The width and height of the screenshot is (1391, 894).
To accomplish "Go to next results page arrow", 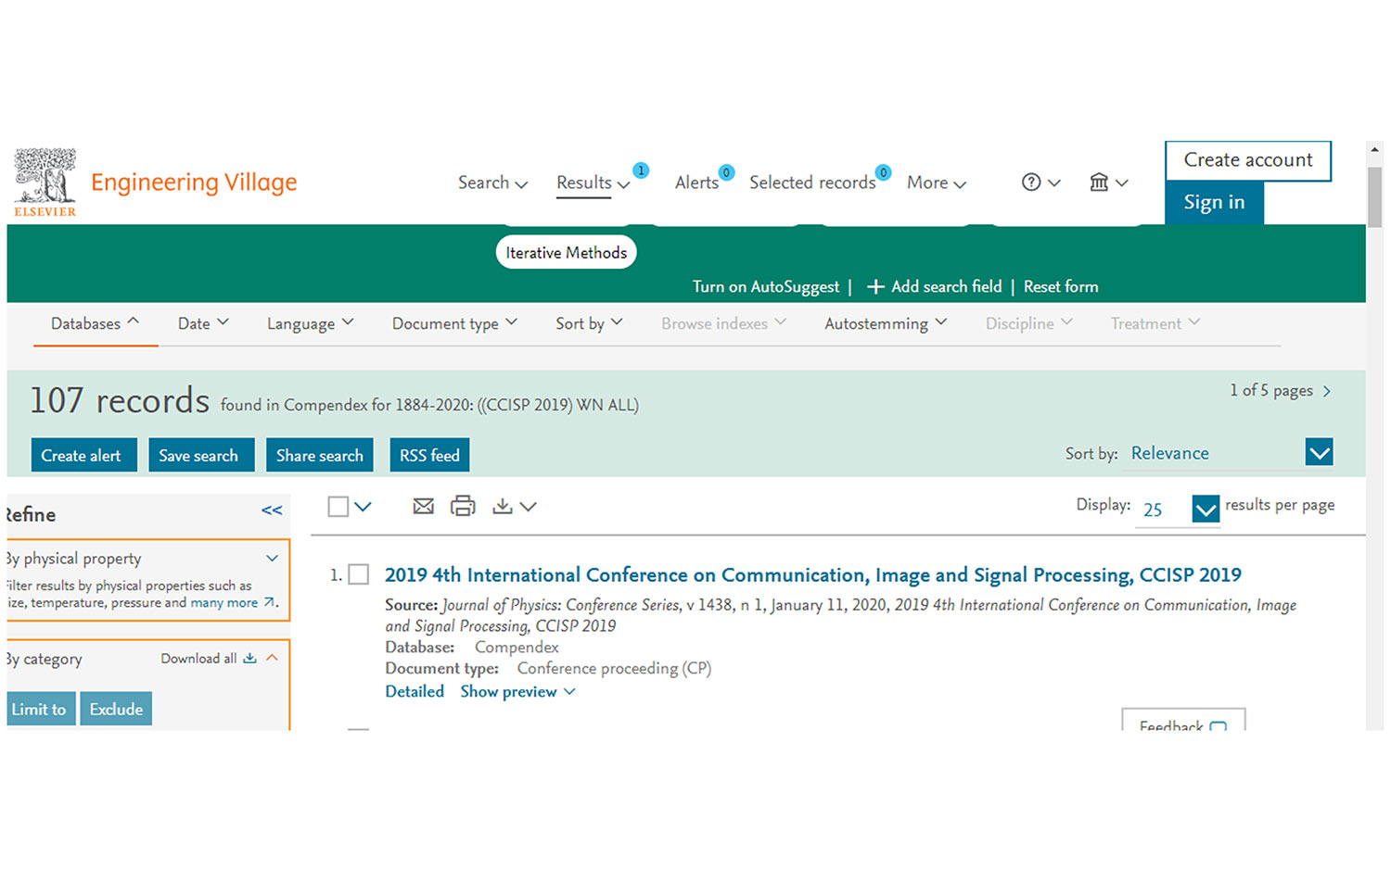I will (1327, 391).
